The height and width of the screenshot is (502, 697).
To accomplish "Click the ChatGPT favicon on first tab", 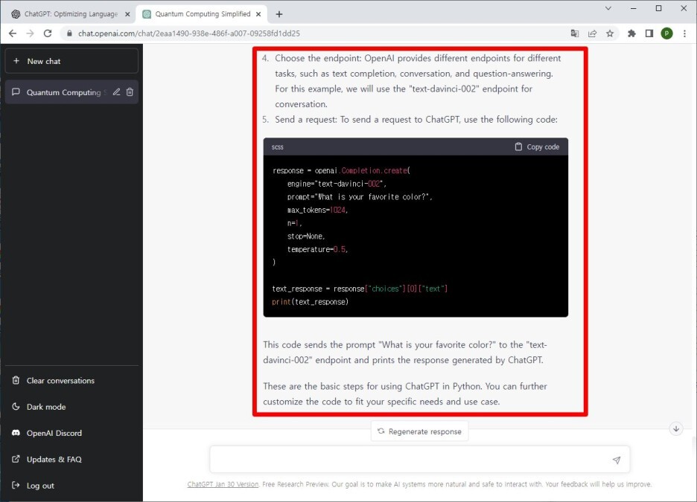I will [x=16, y=14].
